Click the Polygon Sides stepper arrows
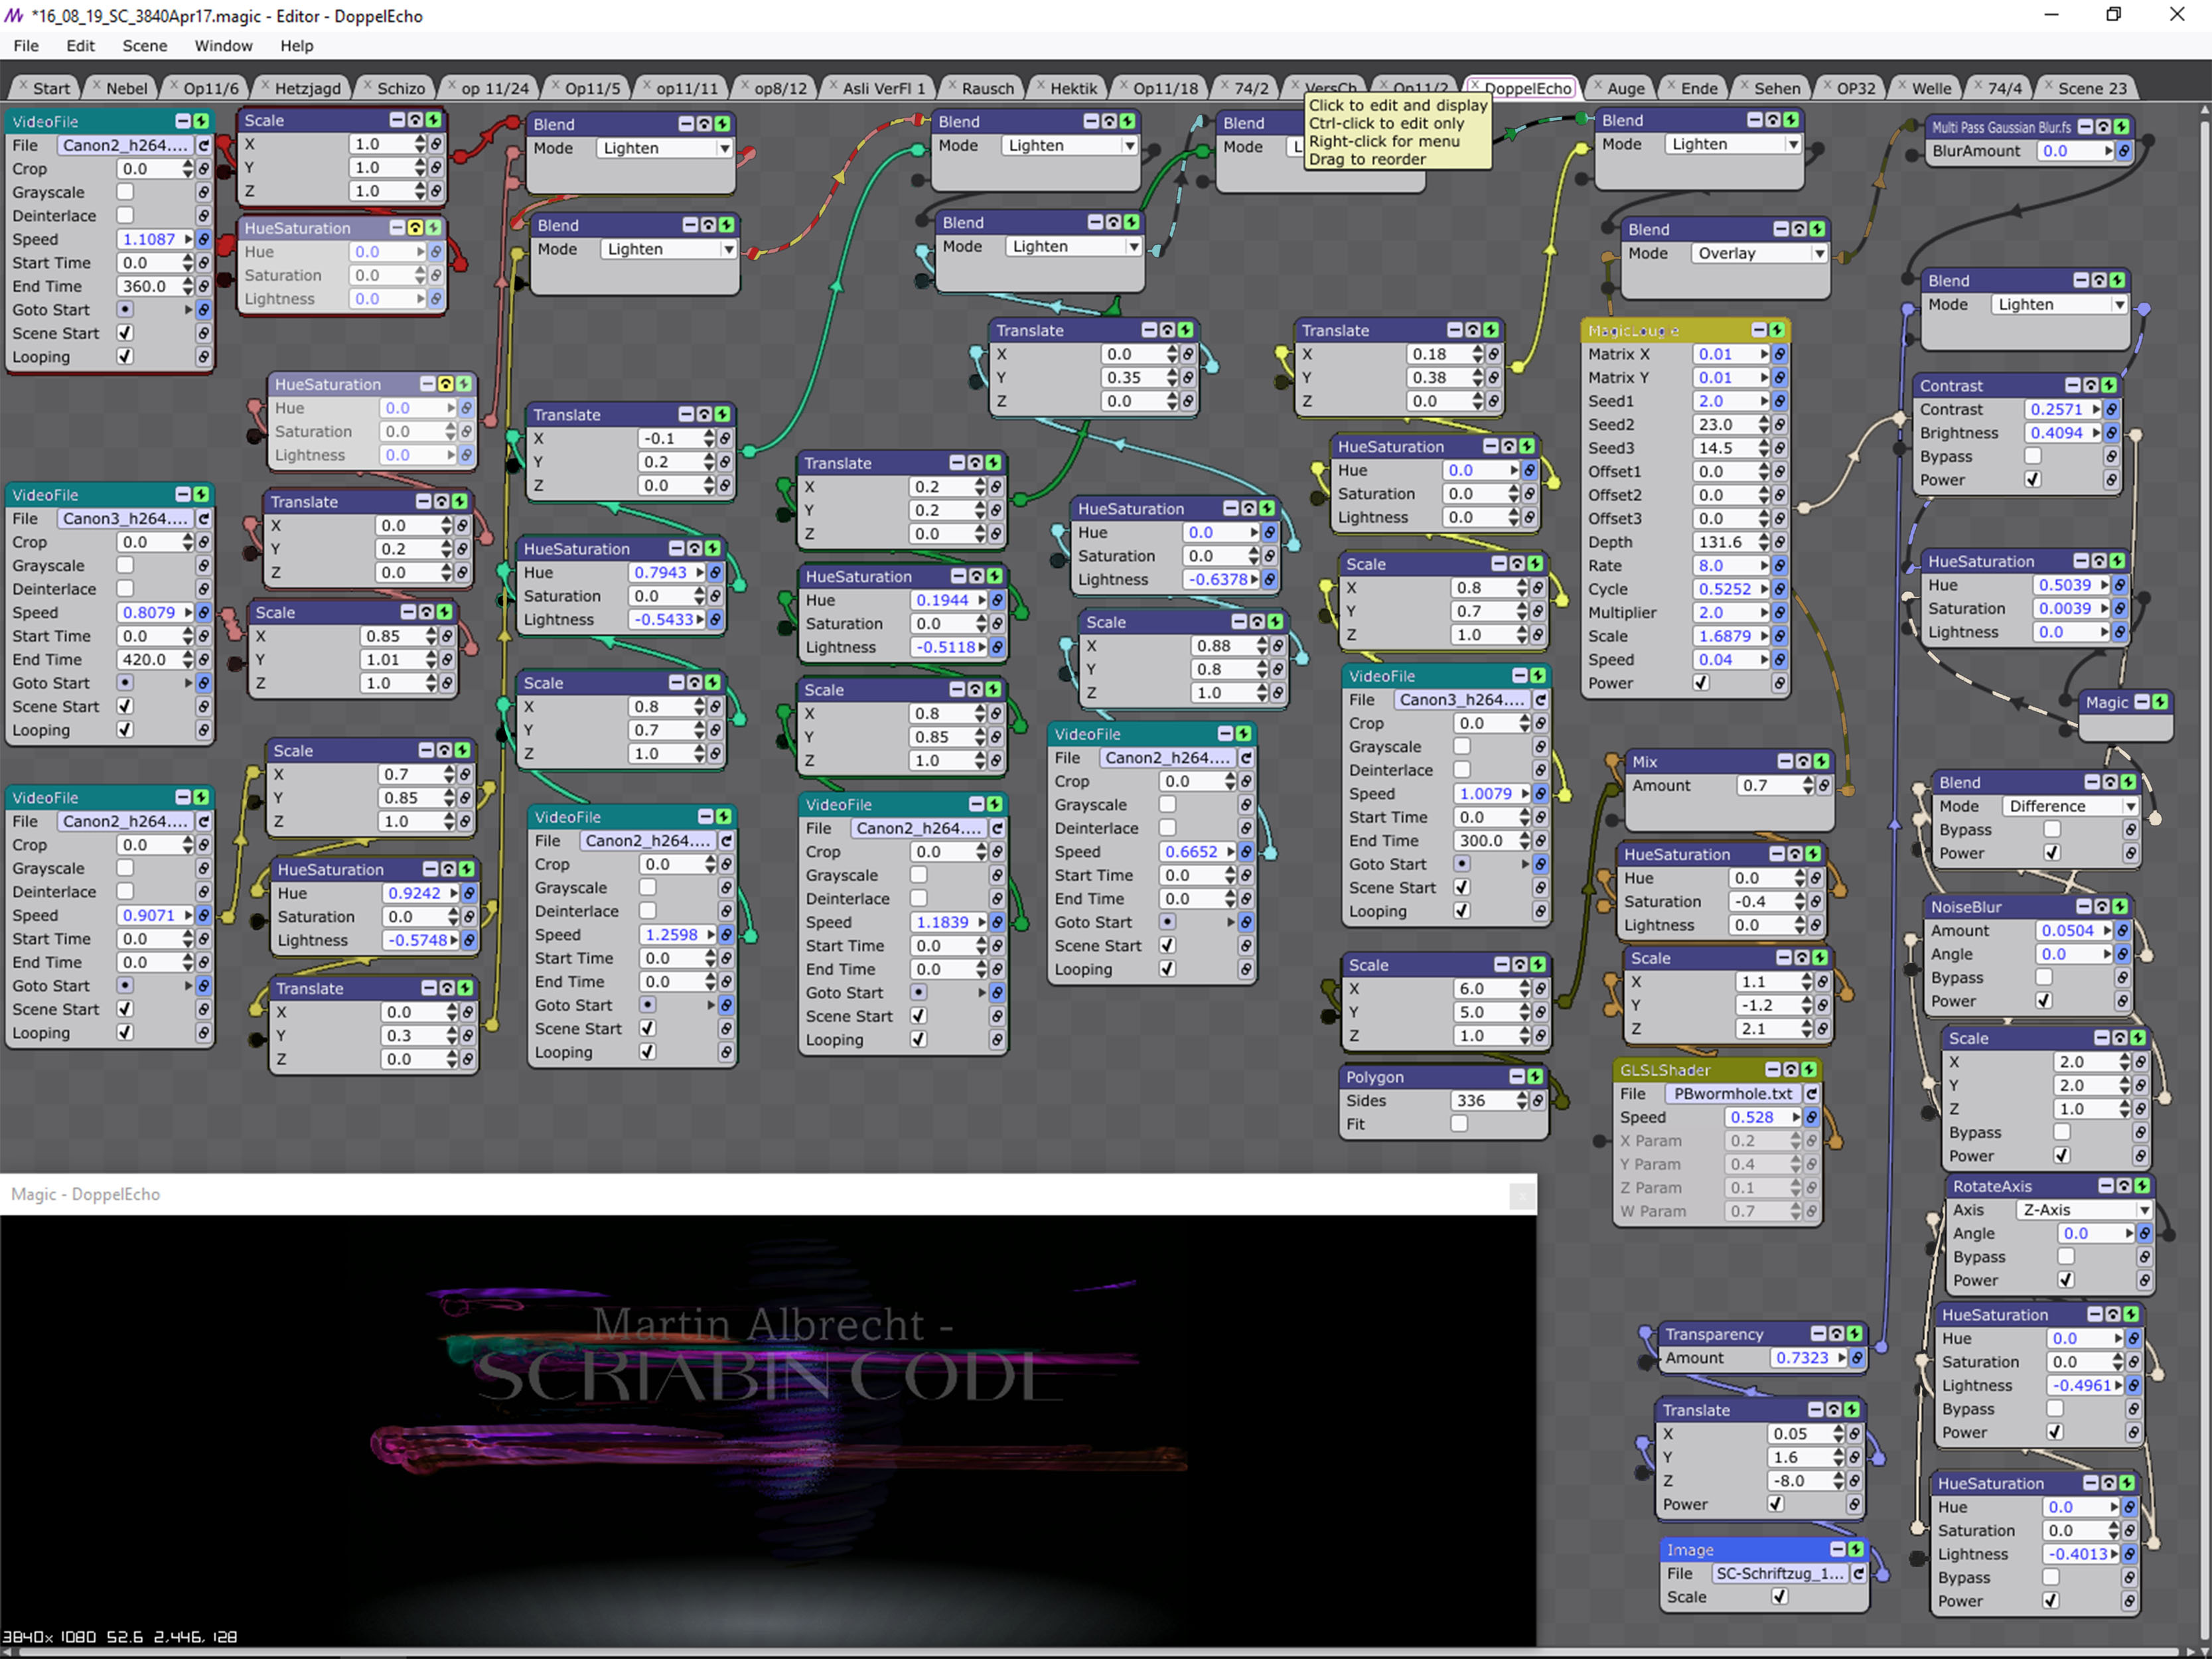 1522,1100
